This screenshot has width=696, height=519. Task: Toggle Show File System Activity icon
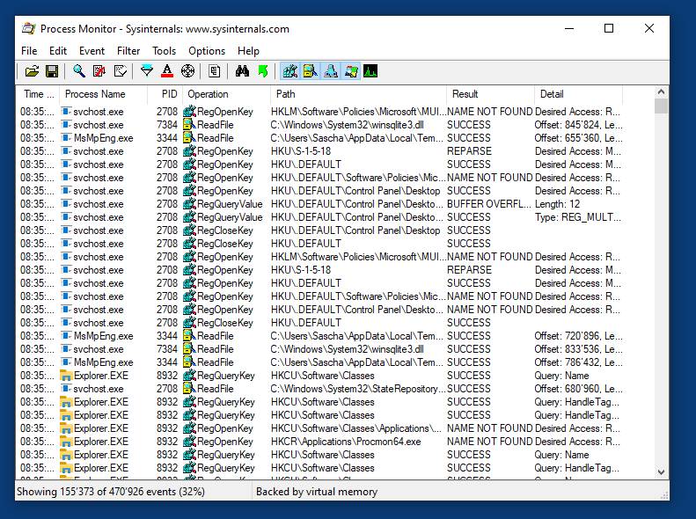click(x=311, y=71)
